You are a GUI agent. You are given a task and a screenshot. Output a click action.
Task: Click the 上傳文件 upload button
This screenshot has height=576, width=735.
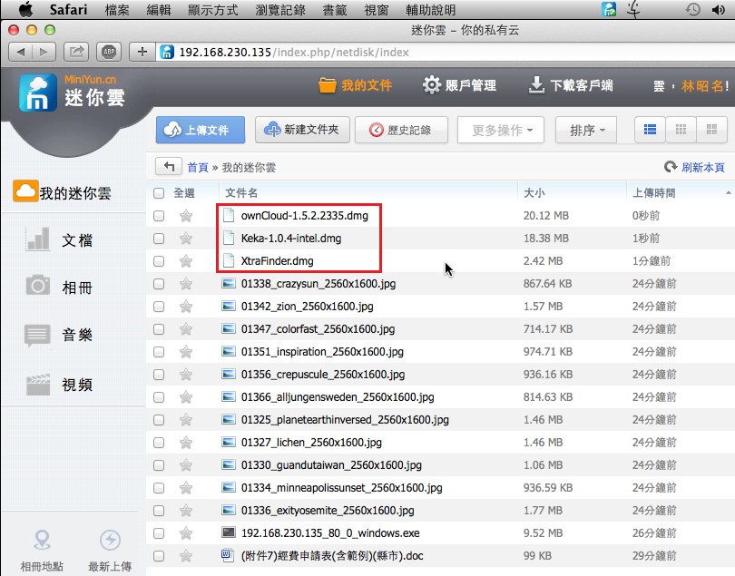[201, 130]
